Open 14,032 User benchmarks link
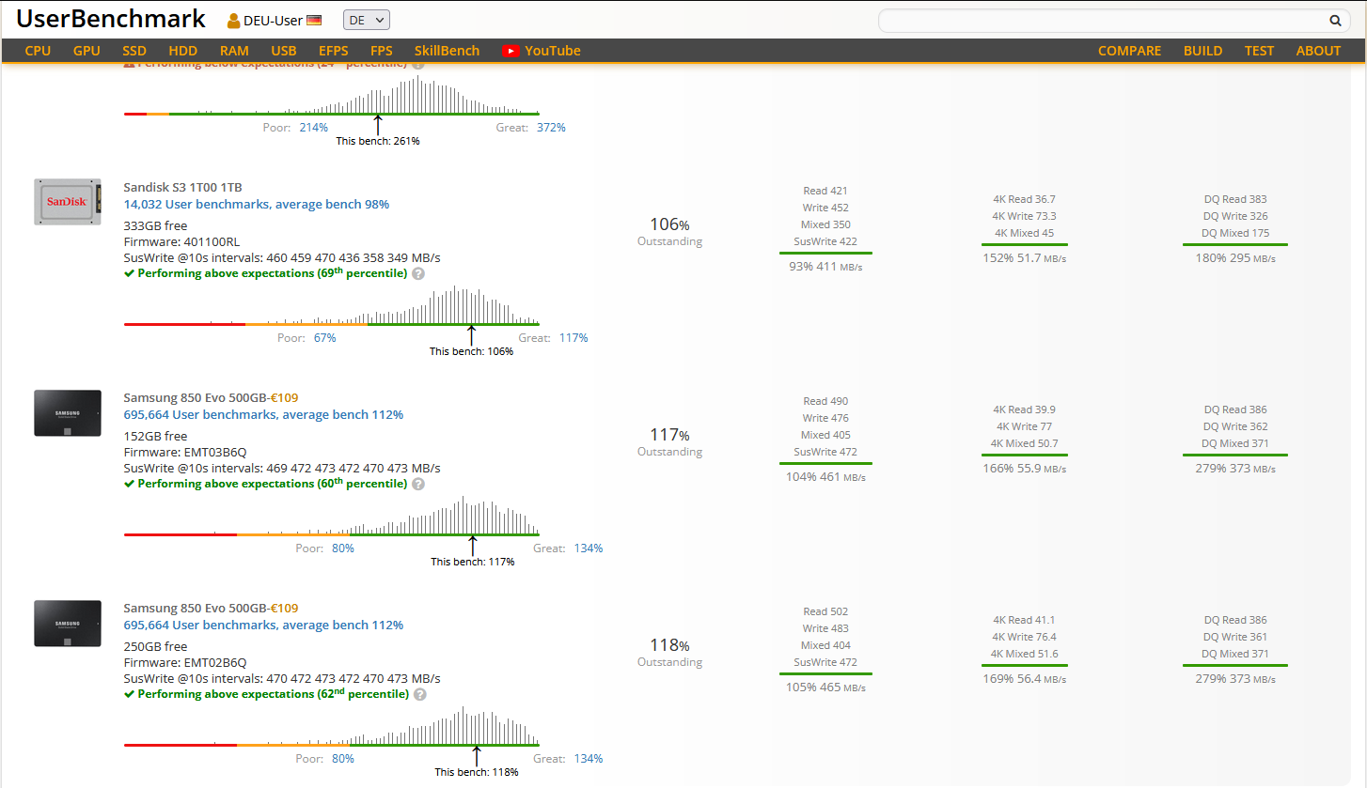The height and width of the screenshot is (788, 1367). click(256, 204)
